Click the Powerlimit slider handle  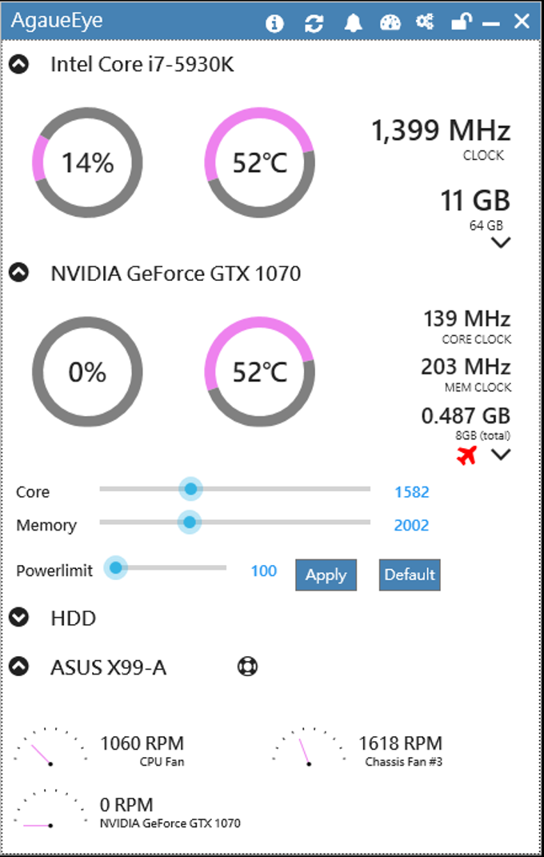point(115,568)
